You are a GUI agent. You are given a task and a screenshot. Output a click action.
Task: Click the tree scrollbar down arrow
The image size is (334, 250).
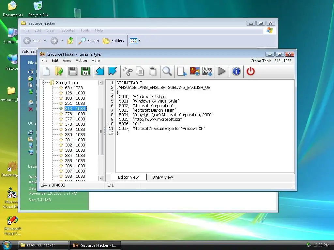click(101, 178)
